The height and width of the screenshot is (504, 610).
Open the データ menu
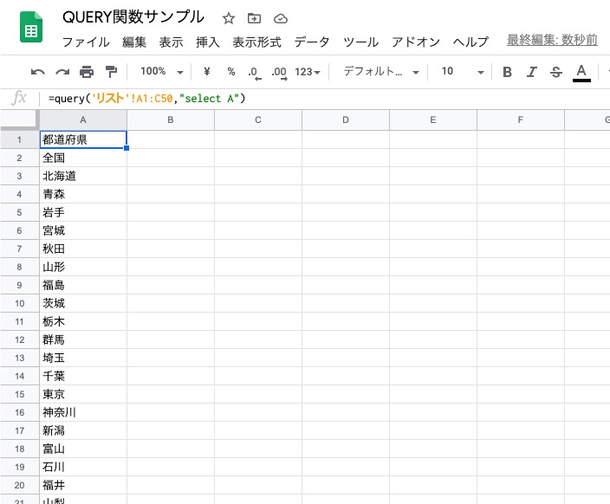click(312, 42)
